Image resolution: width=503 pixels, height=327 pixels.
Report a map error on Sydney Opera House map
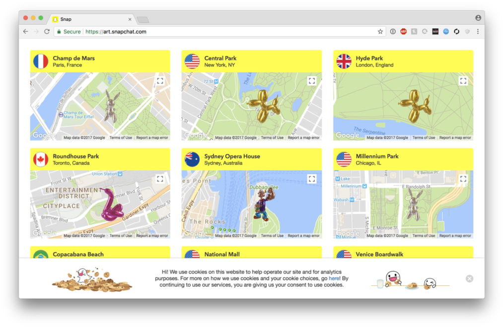pos(303,235)
